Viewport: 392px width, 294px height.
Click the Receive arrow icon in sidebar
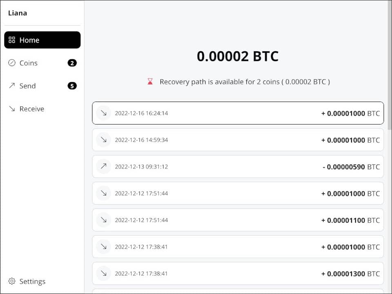(12, 109)
